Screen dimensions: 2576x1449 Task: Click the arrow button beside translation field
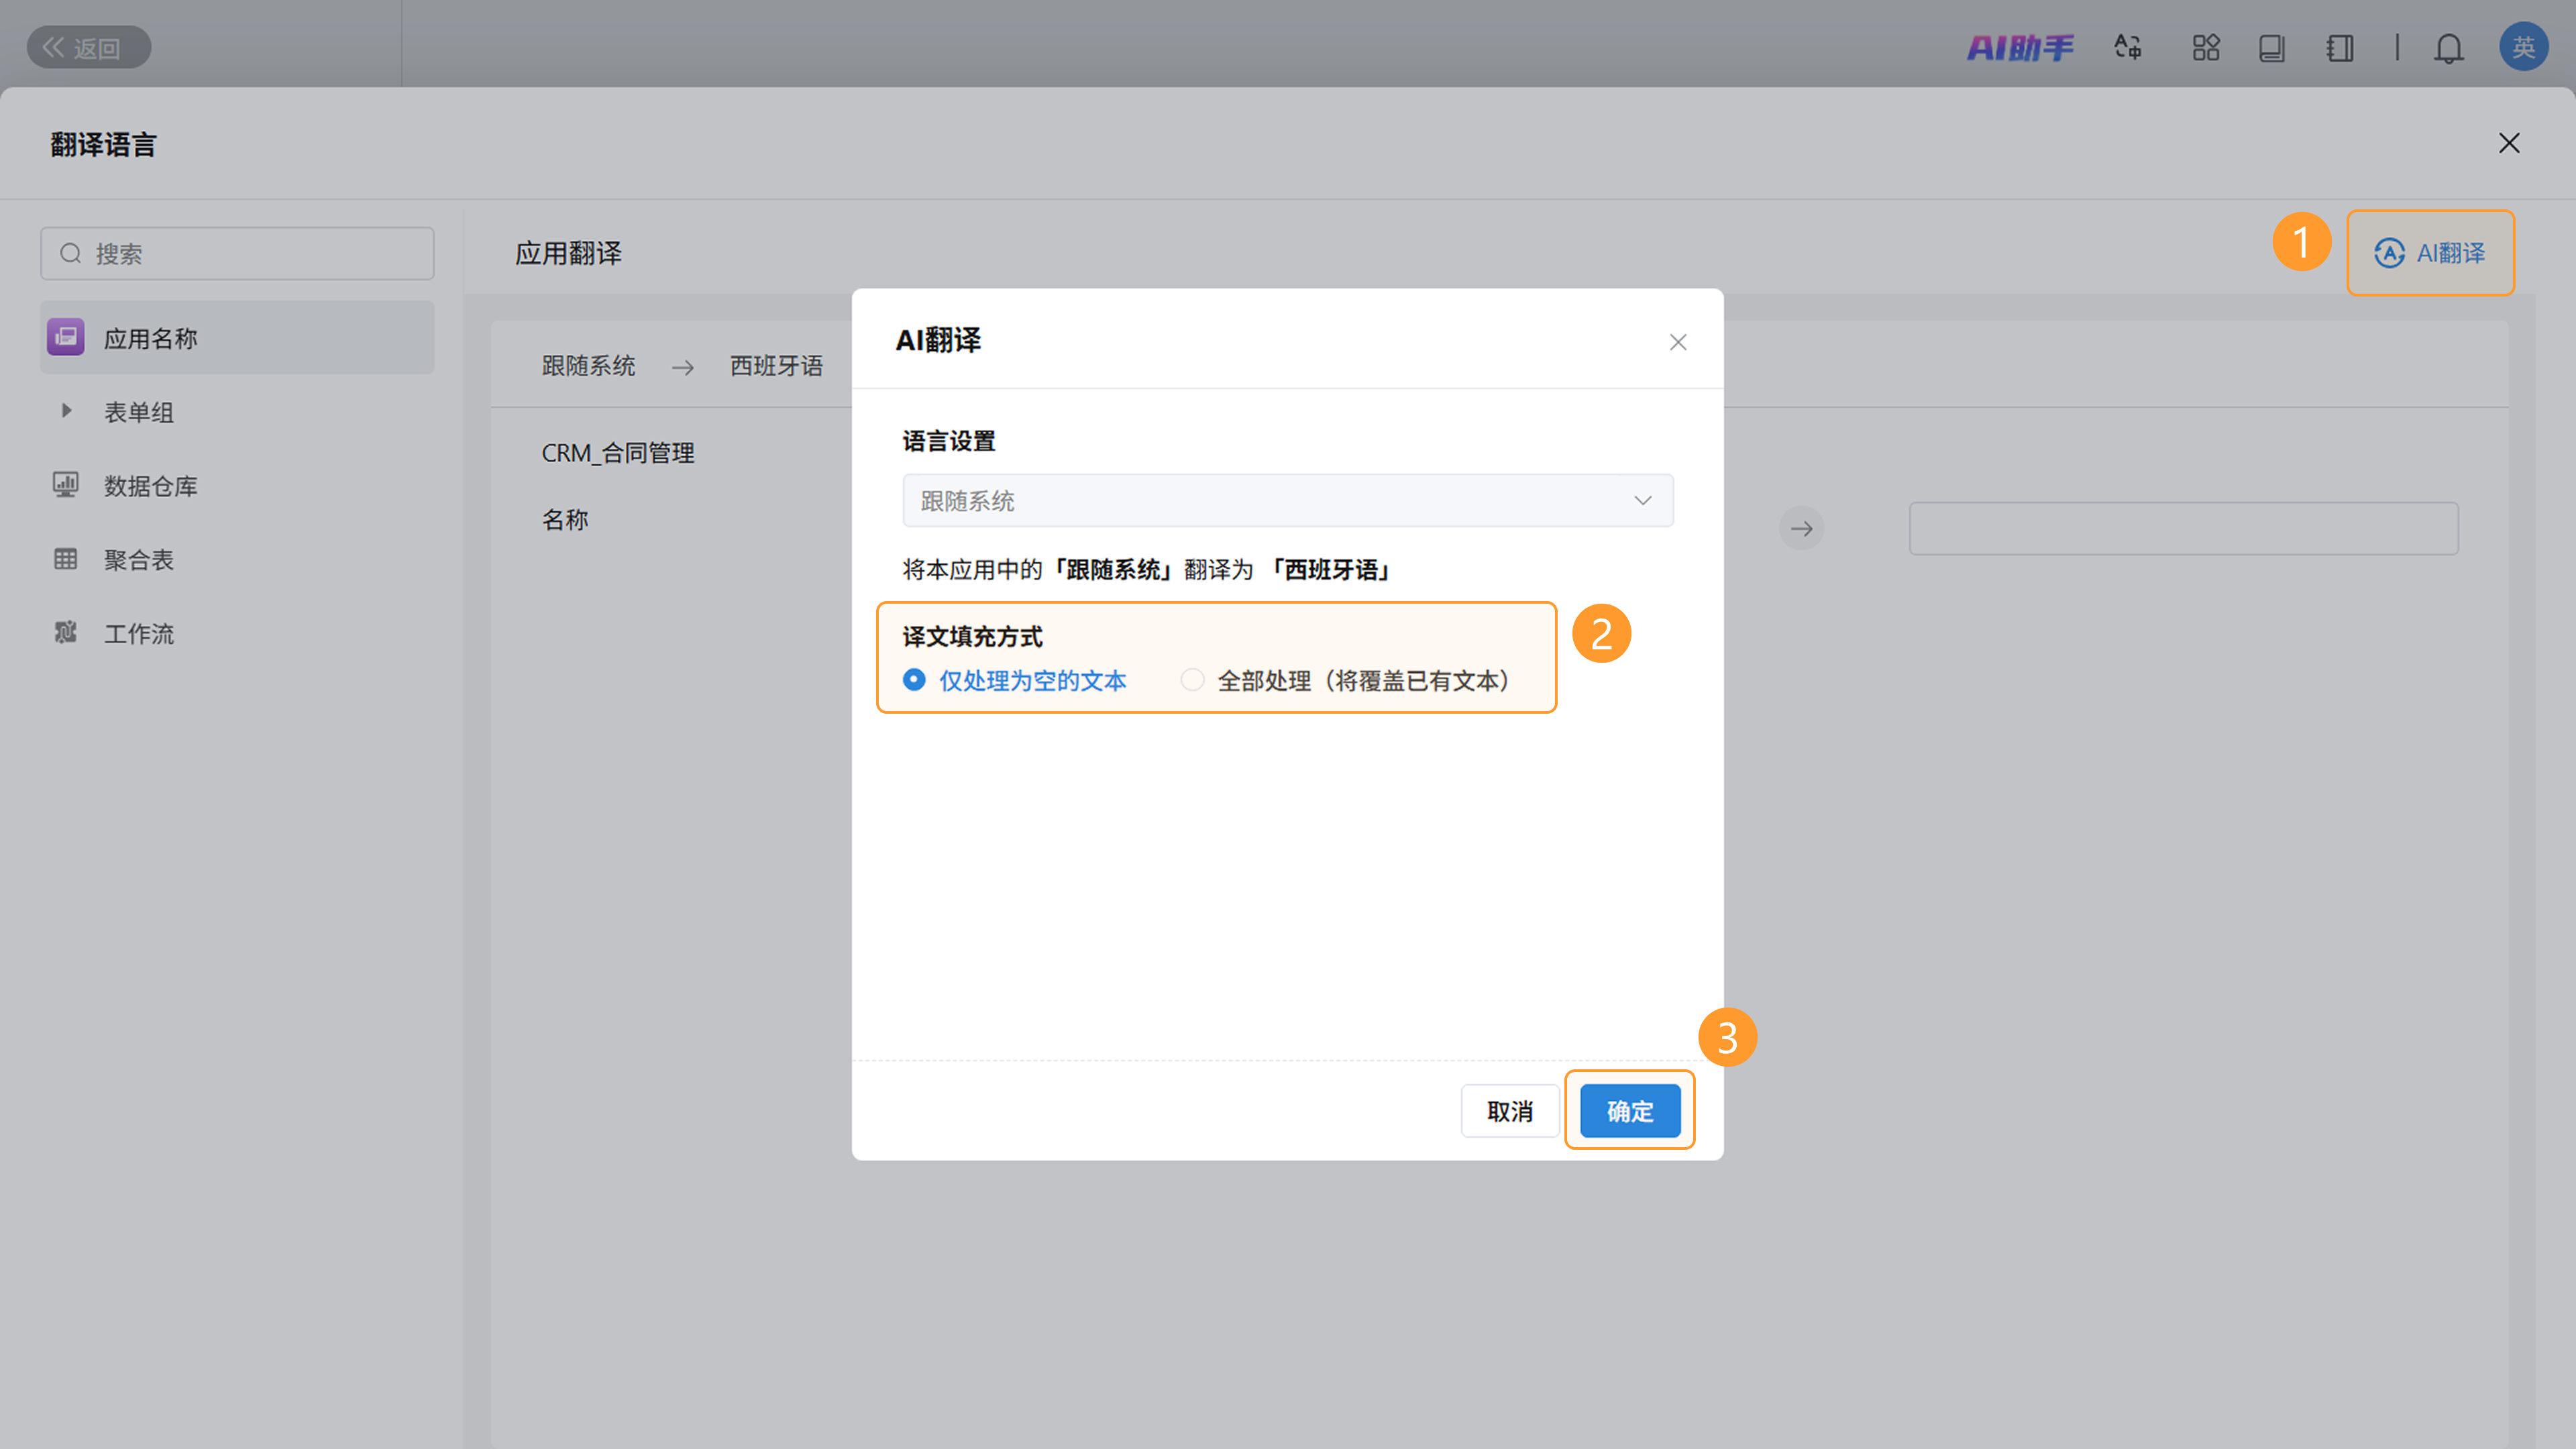(x=1801, y=528)
